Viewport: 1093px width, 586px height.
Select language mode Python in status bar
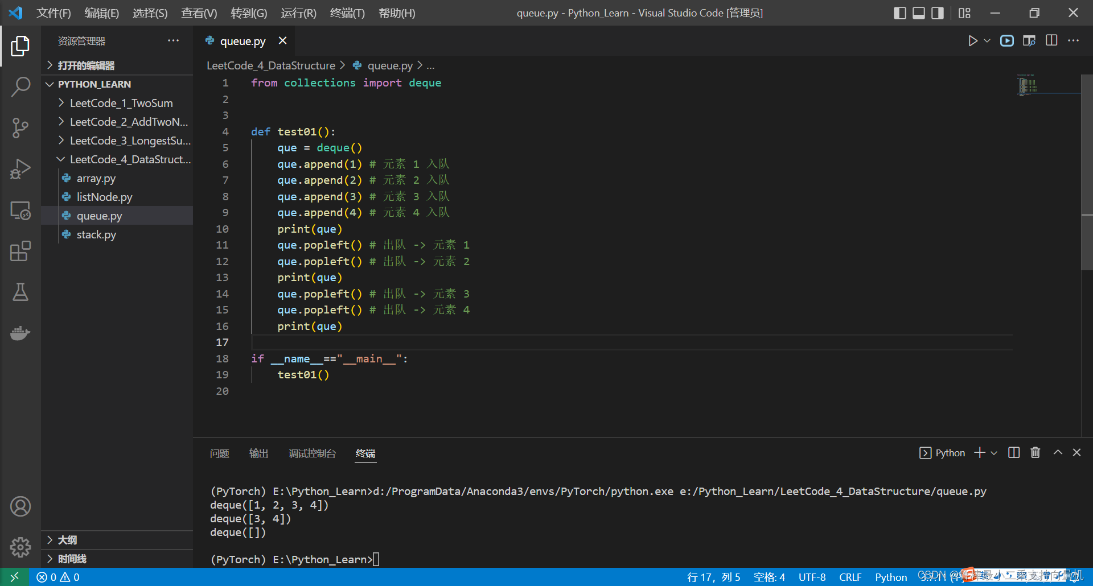(891, 577)
